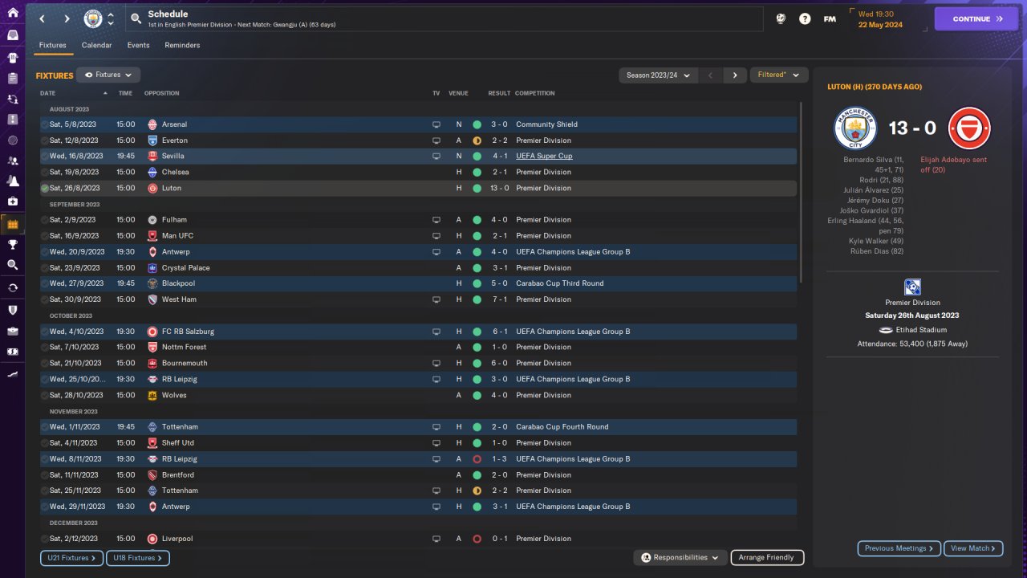Open the Club Info shield icon
1027x578 pixels.
12,310
